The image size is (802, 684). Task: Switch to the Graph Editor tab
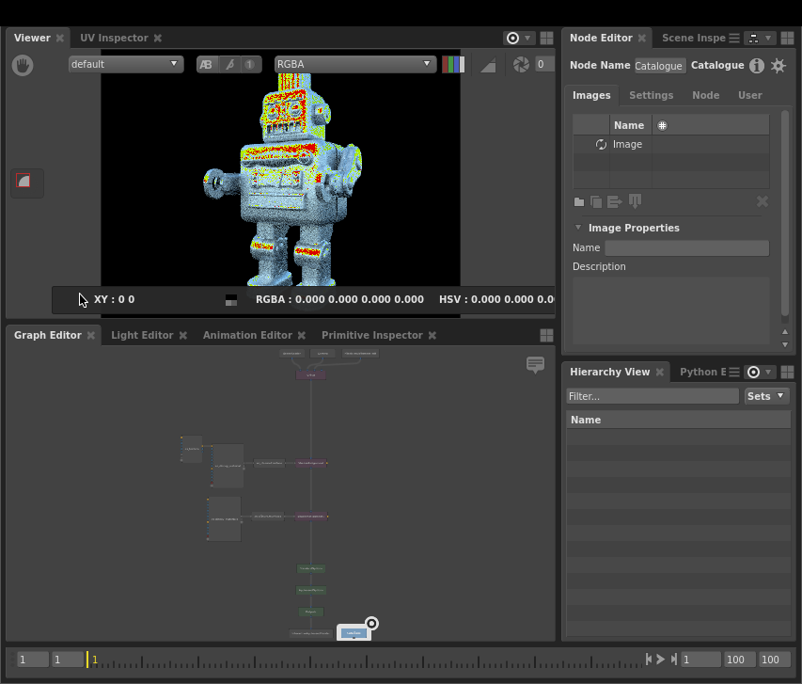click(48, 335)
